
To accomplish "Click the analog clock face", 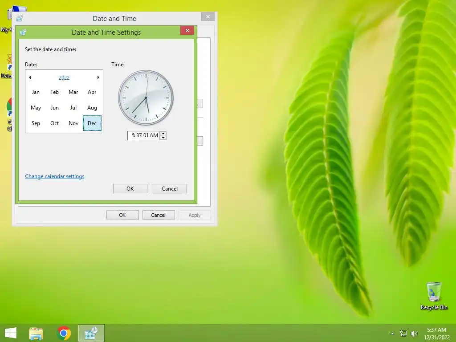I will (146, 98).
